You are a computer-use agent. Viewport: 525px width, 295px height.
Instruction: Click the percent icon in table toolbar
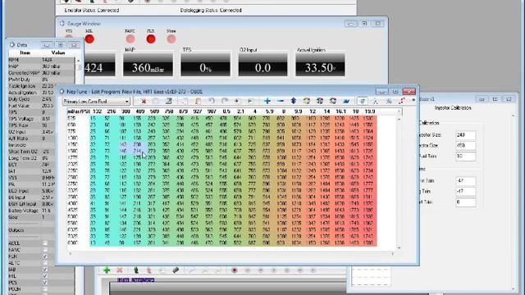(x=388, y=101)
